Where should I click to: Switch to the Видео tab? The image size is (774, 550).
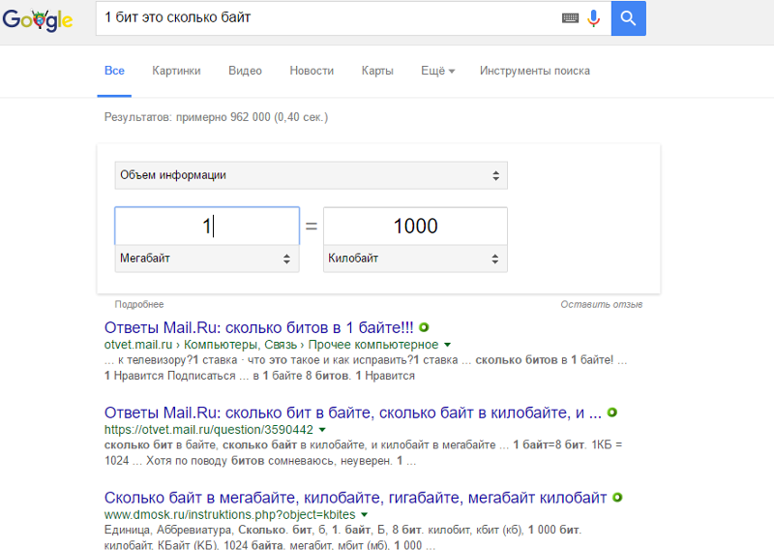pos(245,71)
